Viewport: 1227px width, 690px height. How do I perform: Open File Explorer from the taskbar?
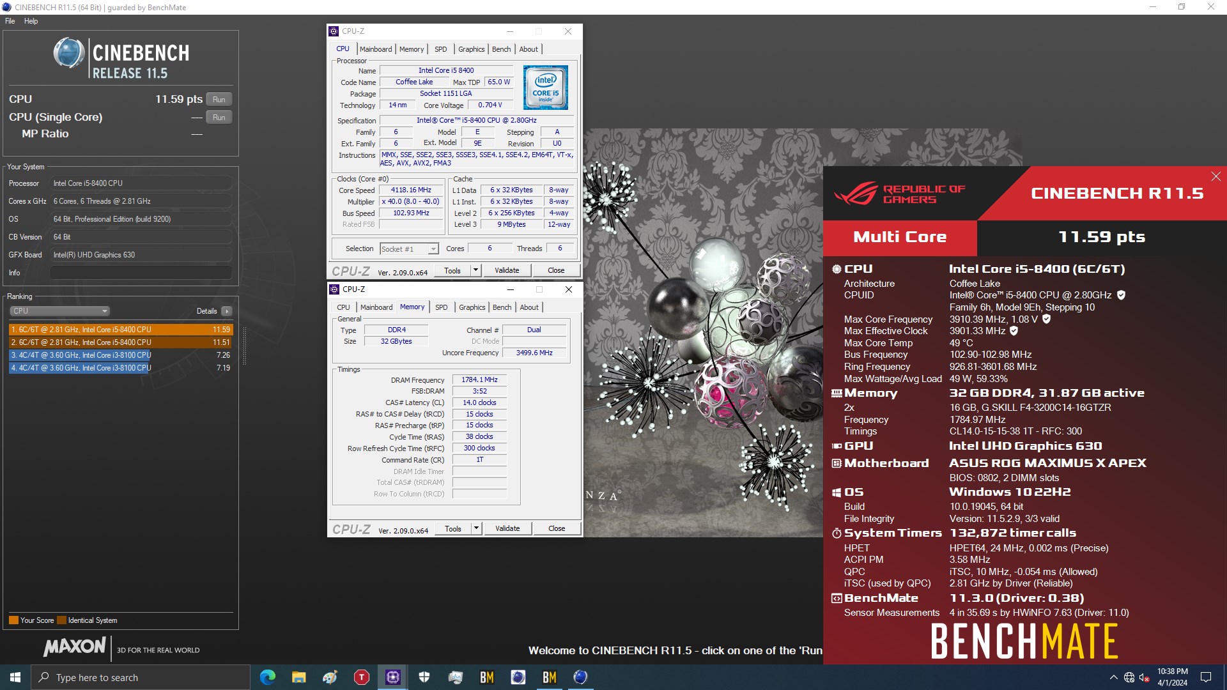(298, 677)
